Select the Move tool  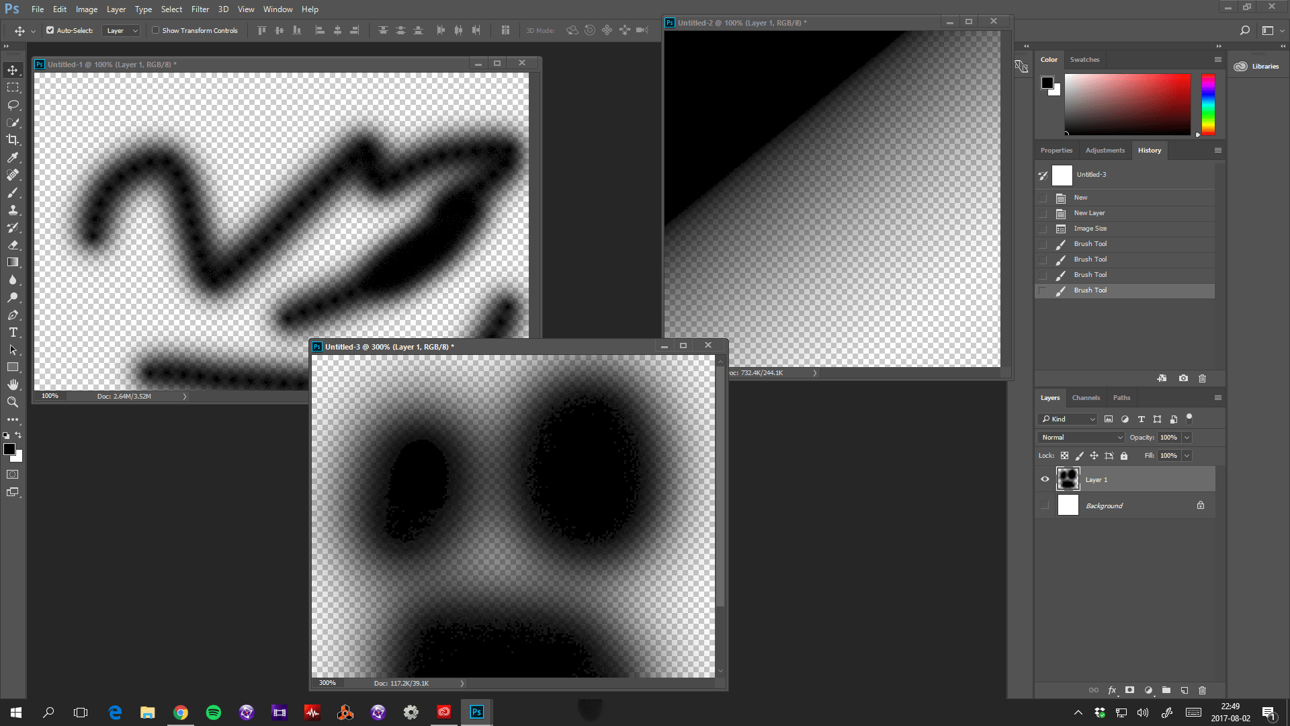click(12, 69)
